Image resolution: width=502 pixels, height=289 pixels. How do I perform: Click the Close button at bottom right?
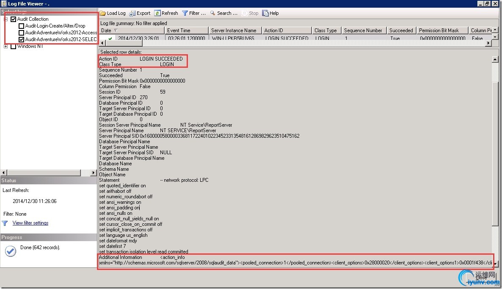pos(481,278)
